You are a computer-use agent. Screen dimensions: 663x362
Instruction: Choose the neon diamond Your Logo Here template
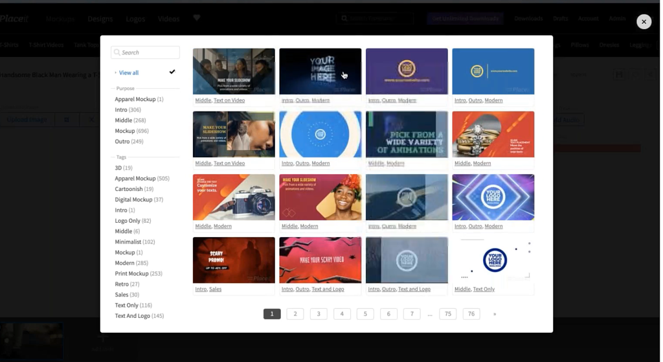point(493,197)
